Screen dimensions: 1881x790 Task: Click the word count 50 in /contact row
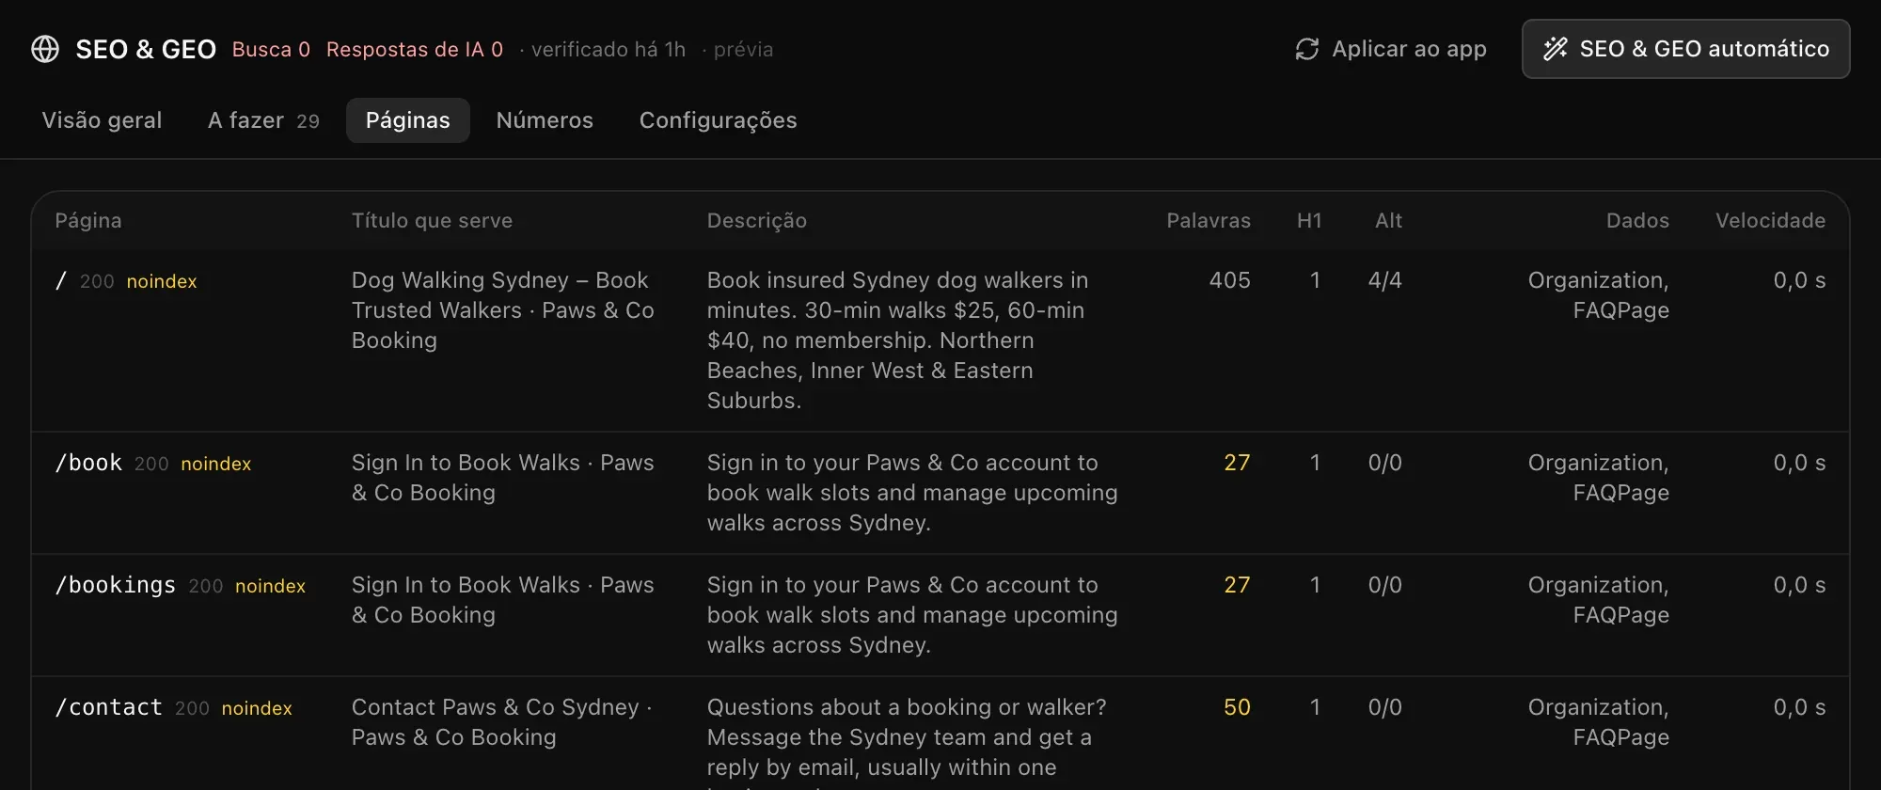click(1238, 707)
